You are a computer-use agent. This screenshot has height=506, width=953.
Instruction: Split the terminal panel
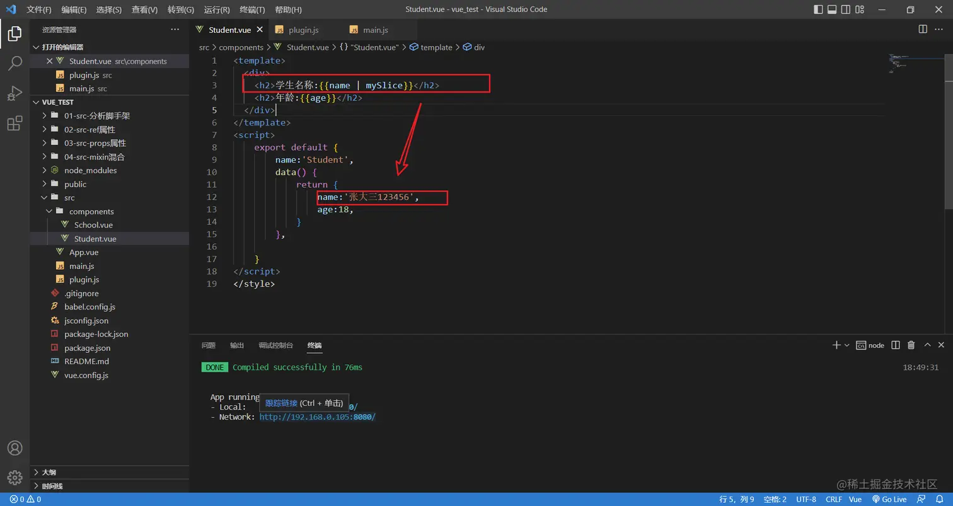[x=896, y=345]
